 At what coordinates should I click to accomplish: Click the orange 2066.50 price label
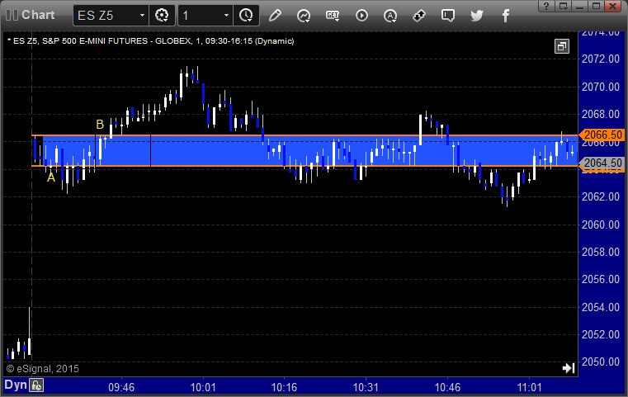[x=602, y=135]
